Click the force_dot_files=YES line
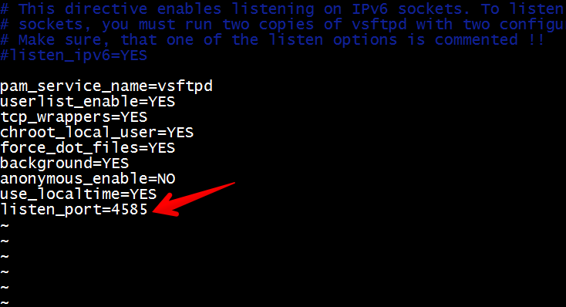The height and width of the screenshot is (307, 566). 87,148
